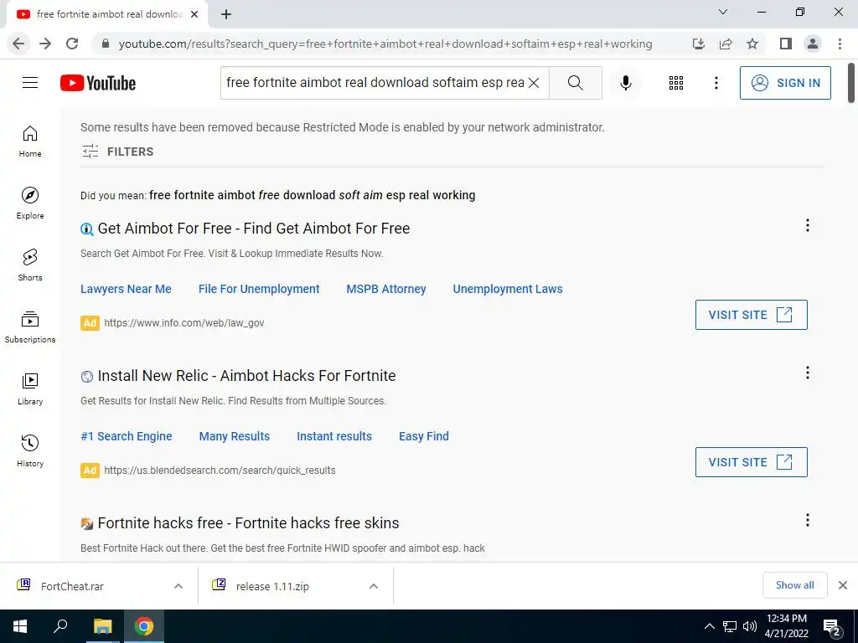The width and height of the screenshot is (858, 643).
Task: Open the Many Results link
Action: click(x=235, y=436)
